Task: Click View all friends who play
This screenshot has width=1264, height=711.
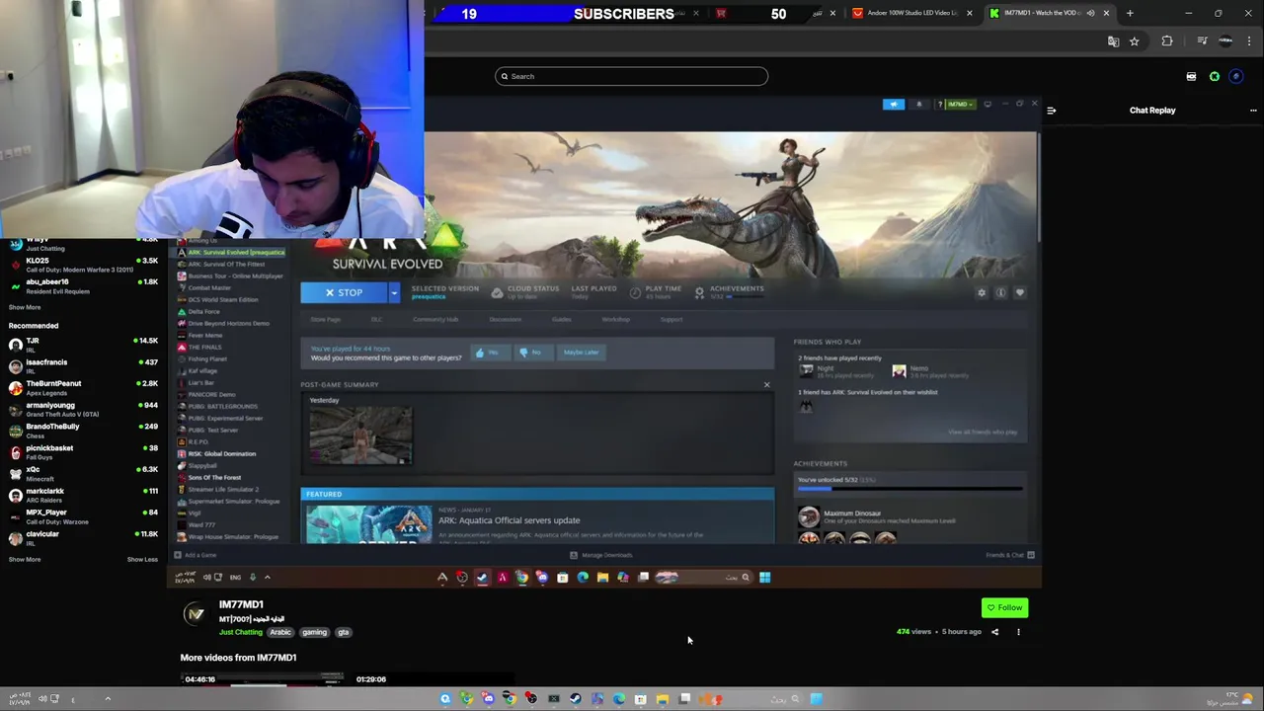Action: pos(983,432)
